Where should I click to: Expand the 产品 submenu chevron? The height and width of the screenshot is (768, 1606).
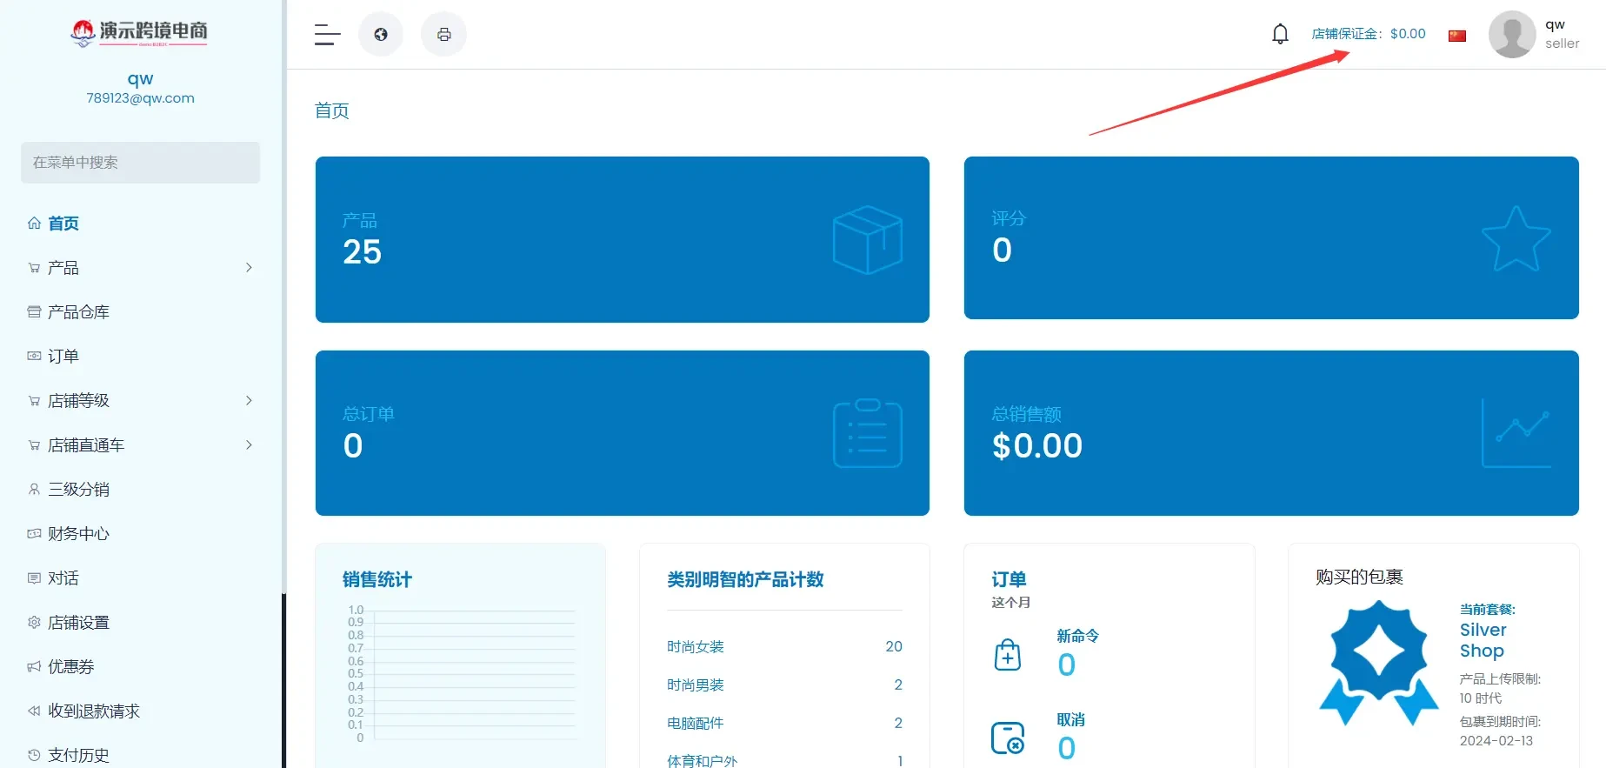[x=249, y=268]
